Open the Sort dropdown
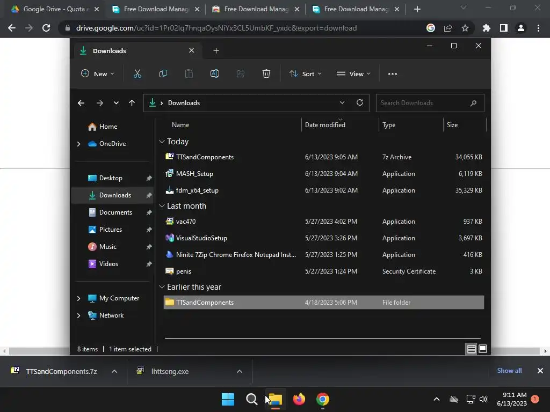Image resolution: width=550 pixels, height=412 pixels. (305, 73)
